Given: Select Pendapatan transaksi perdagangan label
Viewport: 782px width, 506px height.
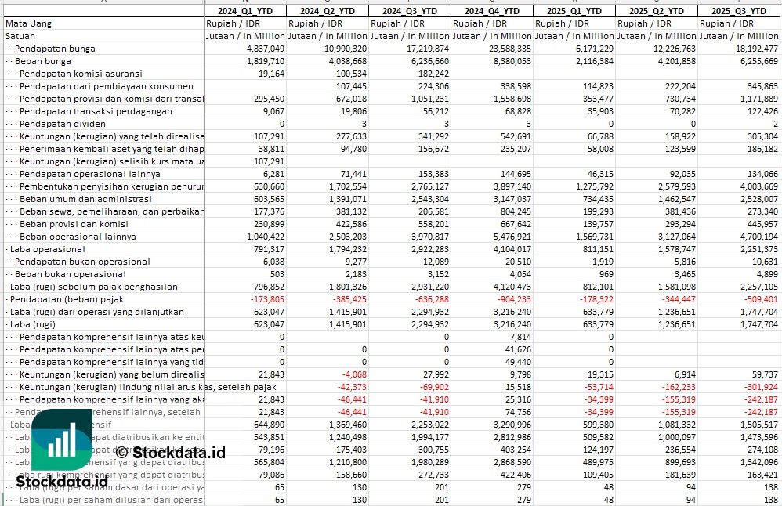Looking at the screenshot, I should pos(96,111).
